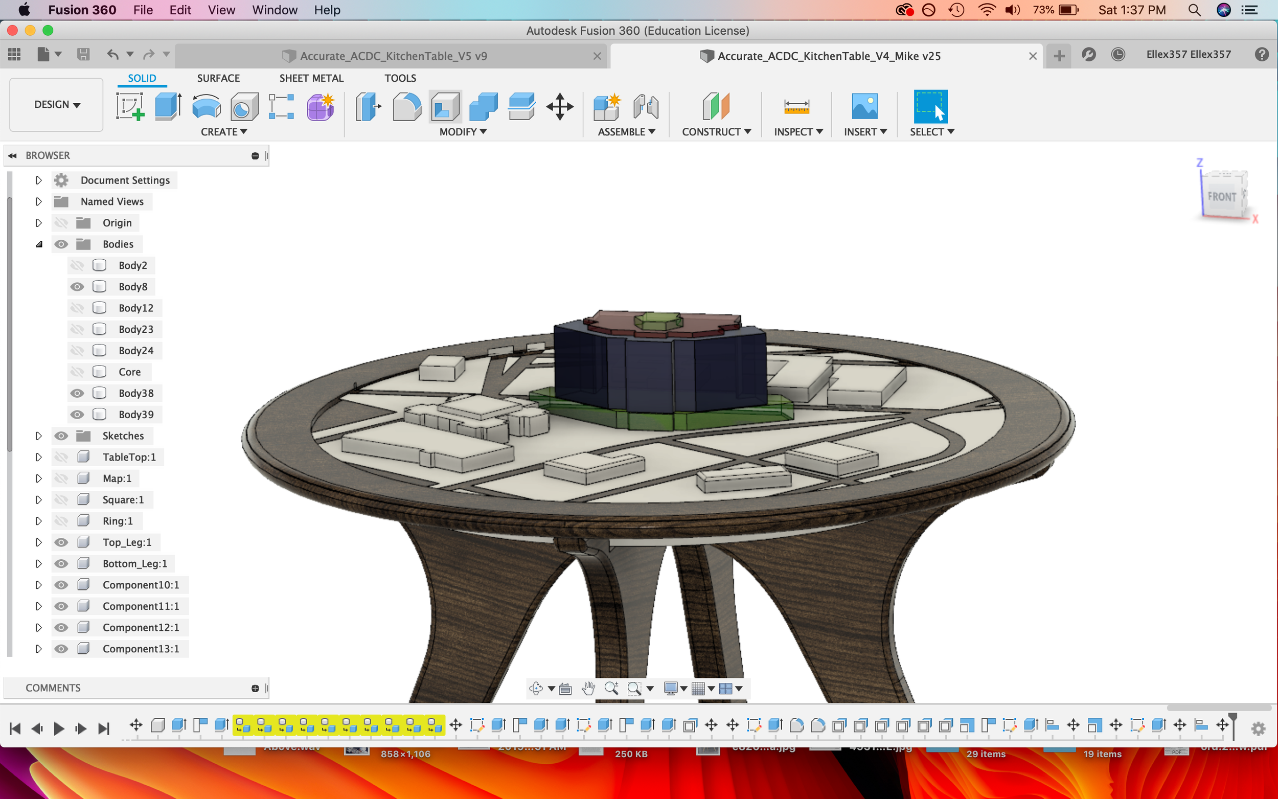Open the Canvas insert icon under Insert
Viewport: 1278px width, 799px height.
tap(864, 106)
